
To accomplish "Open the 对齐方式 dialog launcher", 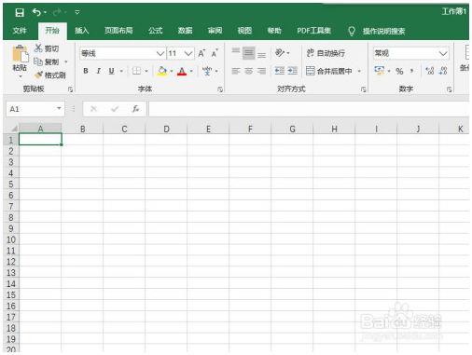I will tap(363, 89).
